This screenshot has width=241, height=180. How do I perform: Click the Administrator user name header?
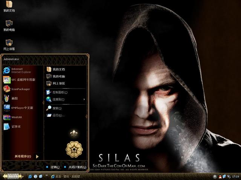pyautogui.click(x=11, y=59)
